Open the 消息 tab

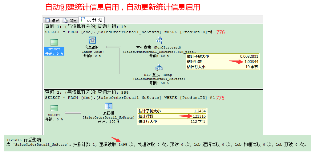[70, 21]
